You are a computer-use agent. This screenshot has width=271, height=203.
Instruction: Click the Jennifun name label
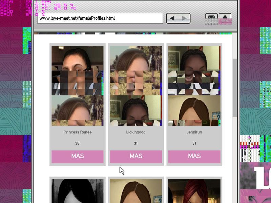[194, 132]
